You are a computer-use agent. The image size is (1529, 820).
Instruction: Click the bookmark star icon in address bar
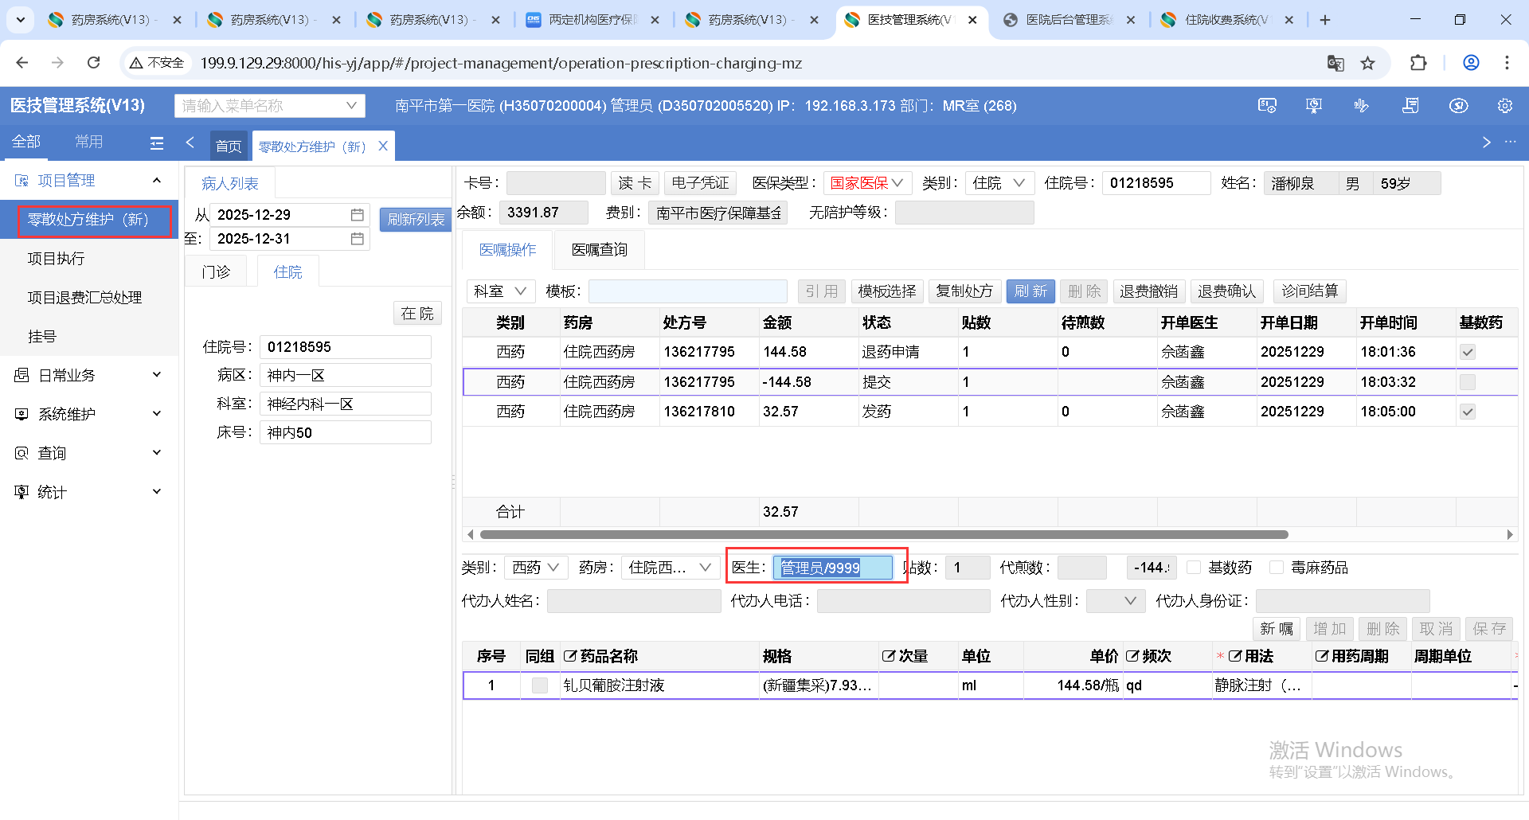(x=1367, y=63)
